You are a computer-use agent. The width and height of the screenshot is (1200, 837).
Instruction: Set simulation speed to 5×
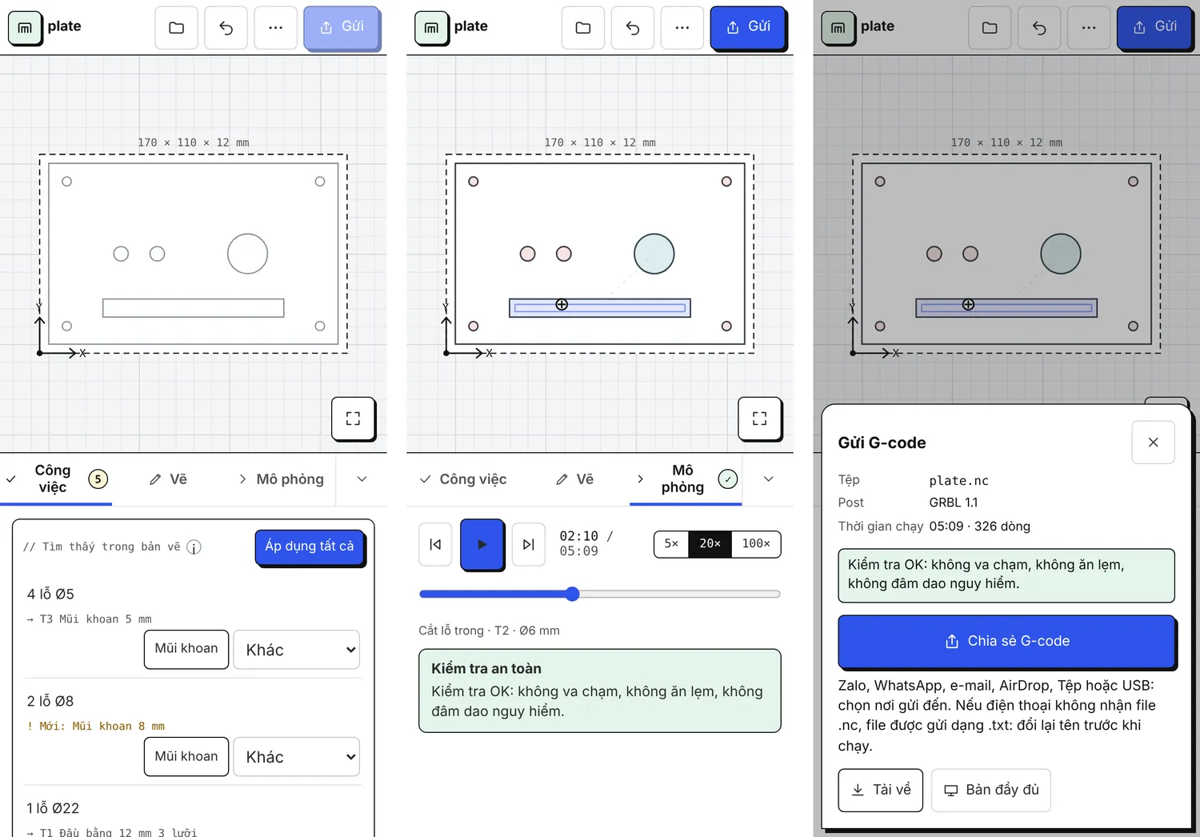tap(671, 544)
